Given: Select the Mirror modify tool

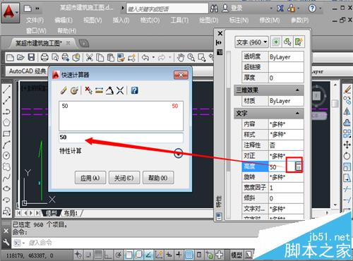Looking at the screenshot, I should 347,111.
